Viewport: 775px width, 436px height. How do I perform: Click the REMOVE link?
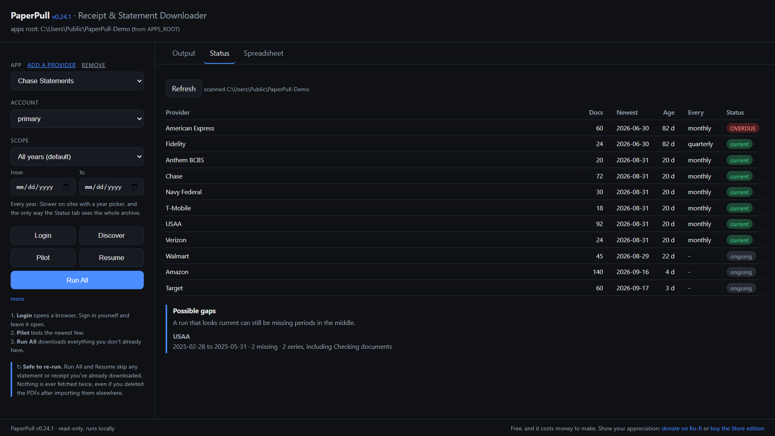(93, 65)
